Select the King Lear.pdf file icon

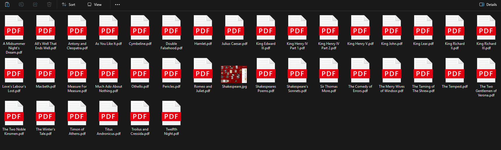pyautogui.click(x=423, y=28)
